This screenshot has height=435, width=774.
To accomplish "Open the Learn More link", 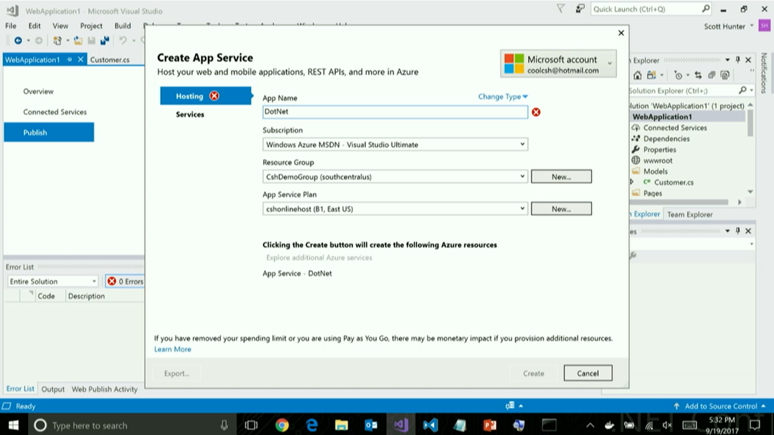I will [x=172, y=350].
